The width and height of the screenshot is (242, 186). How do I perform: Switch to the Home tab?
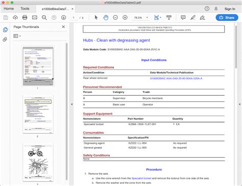click(x=9, y=9)
